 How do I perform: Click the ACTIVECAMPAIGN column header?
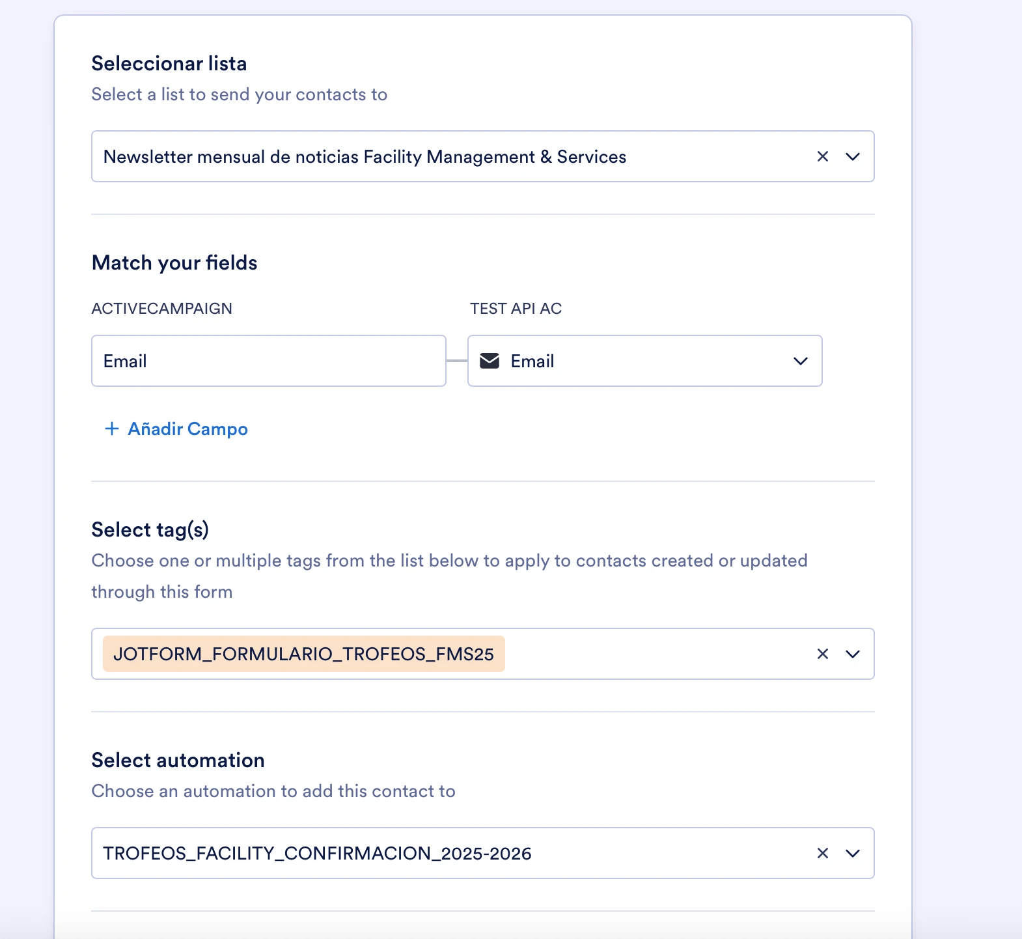tap(161, 309)
